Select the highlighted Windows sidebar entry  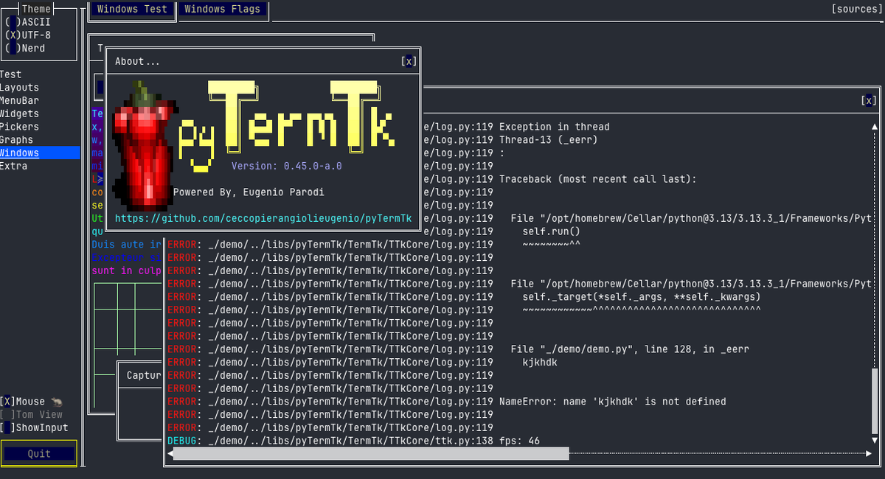[40, 153]
